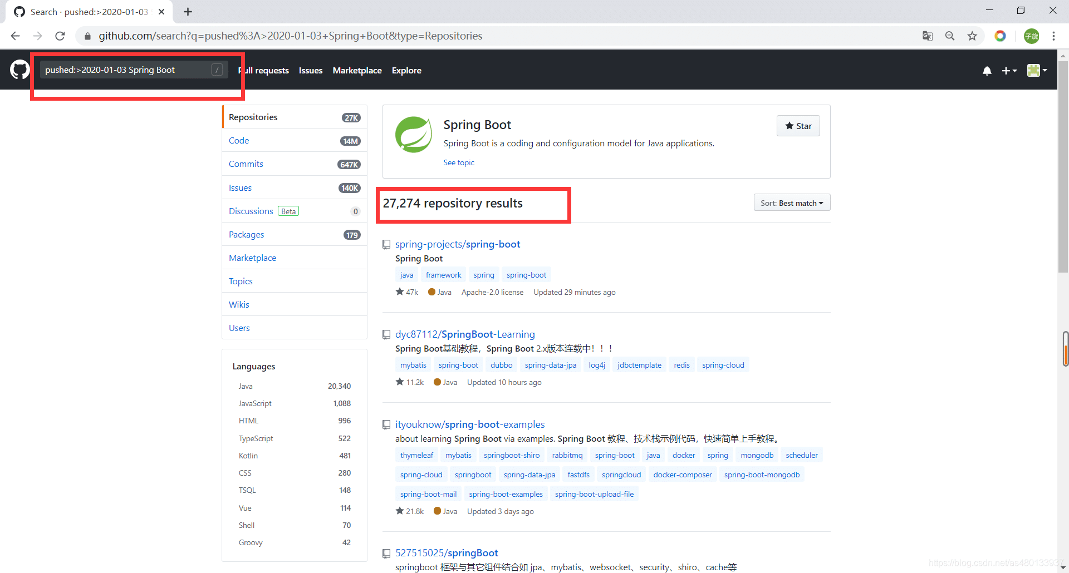
Task: Reload the page with the refresh icon
Action: (60, 36)
